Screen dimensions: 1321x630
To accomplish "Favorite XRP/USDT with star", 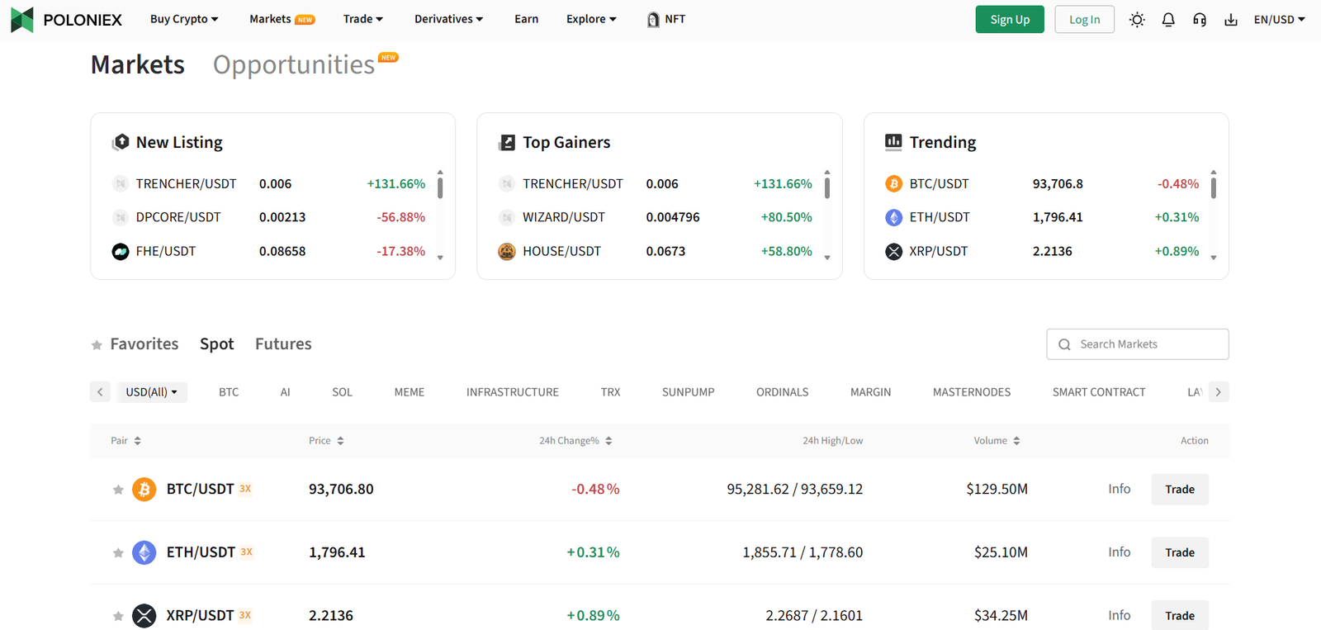I will click(x=118, y=616).
